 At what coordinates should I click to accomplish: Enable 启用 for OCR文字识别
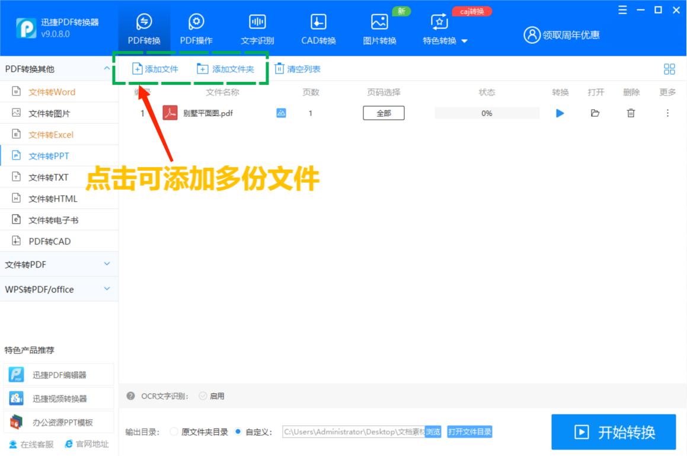[x=210, y=396]
